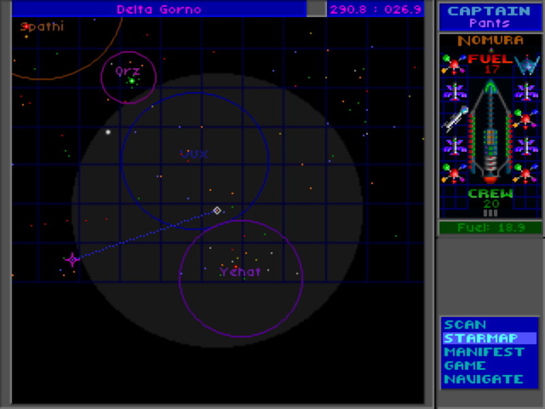Click the VUX sphere of influence label
The width and height of the screenshot is (545, 409).
[194, 154]
